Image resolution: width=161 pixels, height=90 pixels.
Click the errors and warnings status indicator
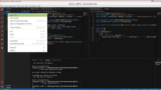6,89
